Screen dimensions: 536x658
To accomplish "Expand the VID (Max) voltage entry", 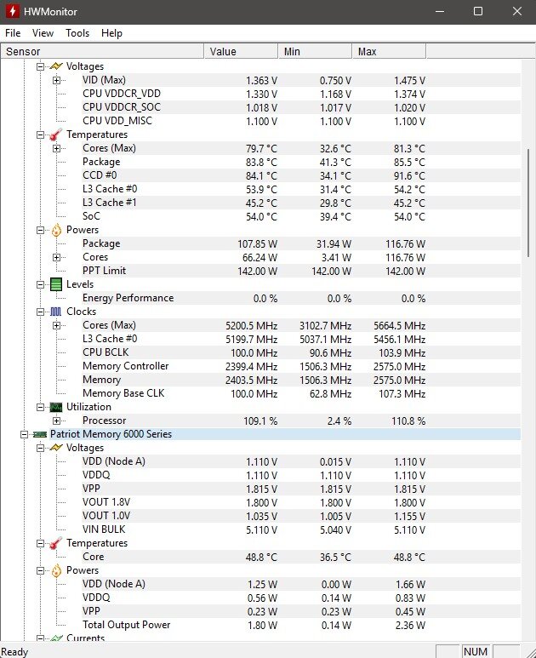I will click(x=57, y=80).
